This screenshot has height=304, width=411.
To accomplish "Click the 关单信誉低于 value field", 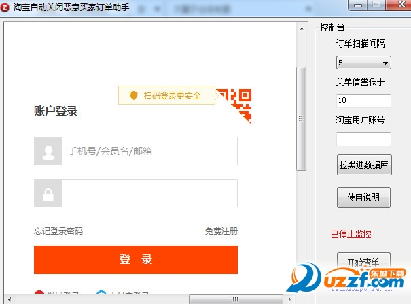I will 363,101.
